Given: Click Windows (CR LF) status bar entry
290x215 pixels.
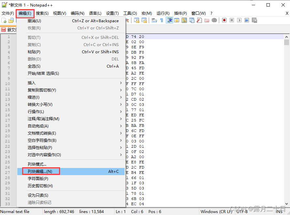Looking at the screenshot, I should pyautogui.click(x=216, y=211).
